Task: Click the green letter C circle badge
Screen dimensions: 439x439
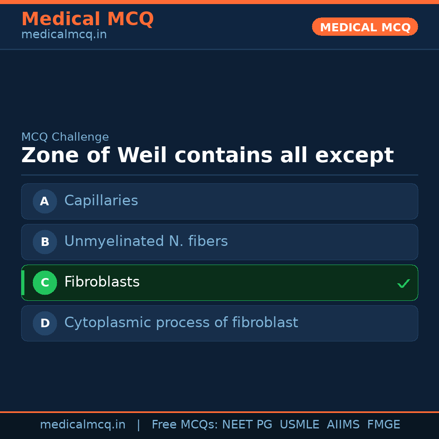Action: click(45, 283)
